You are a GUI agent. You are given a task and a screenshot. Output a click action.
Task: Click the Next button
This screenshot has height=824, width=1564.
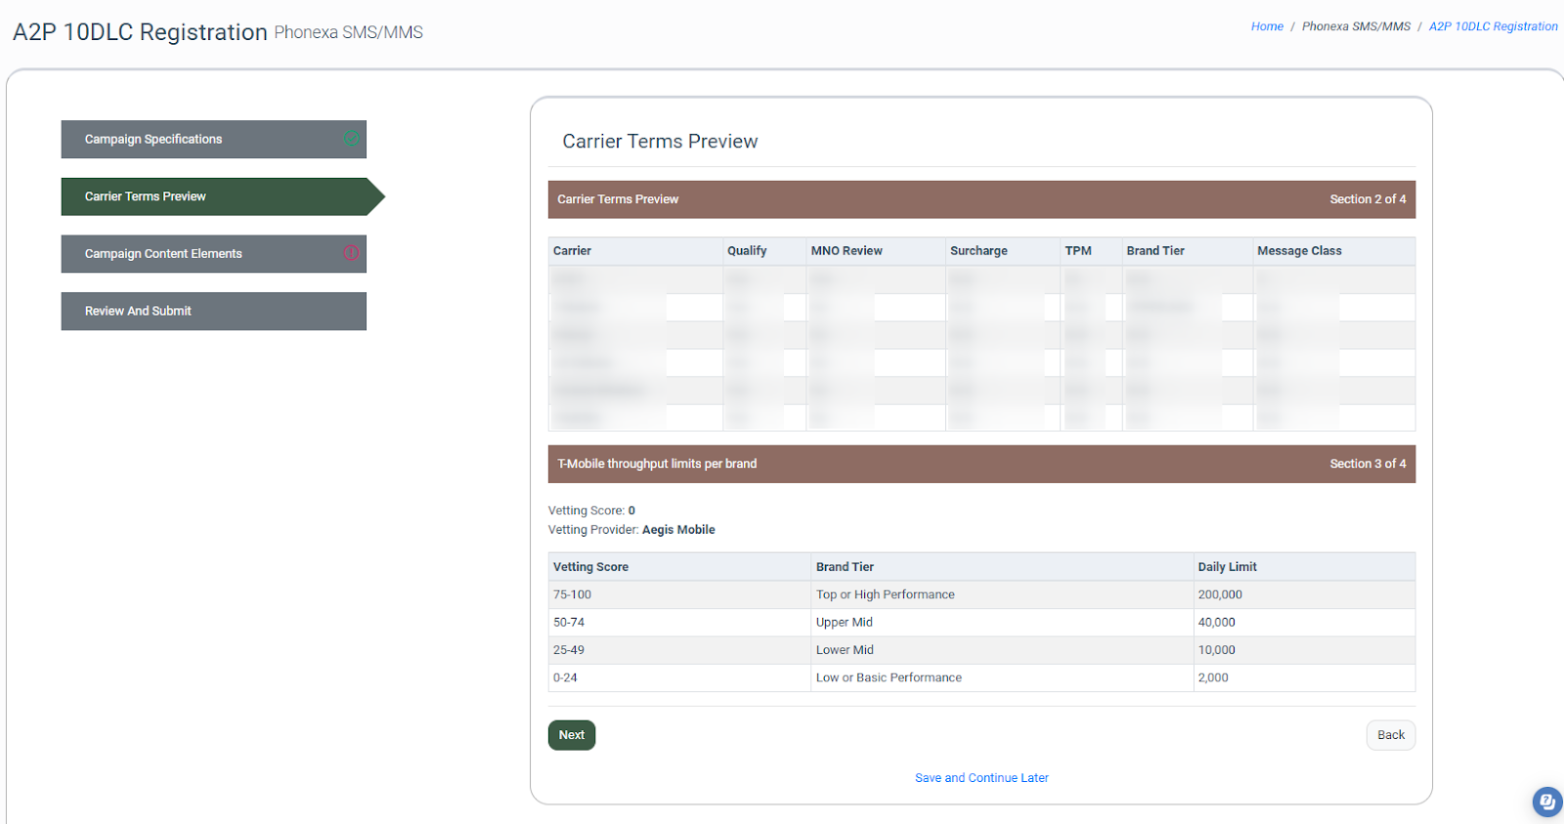coord(571,735)
